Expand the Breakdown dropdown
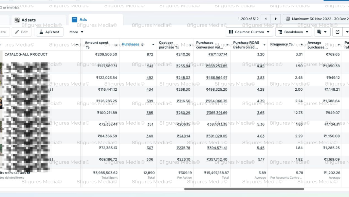 tap(293, 32)
